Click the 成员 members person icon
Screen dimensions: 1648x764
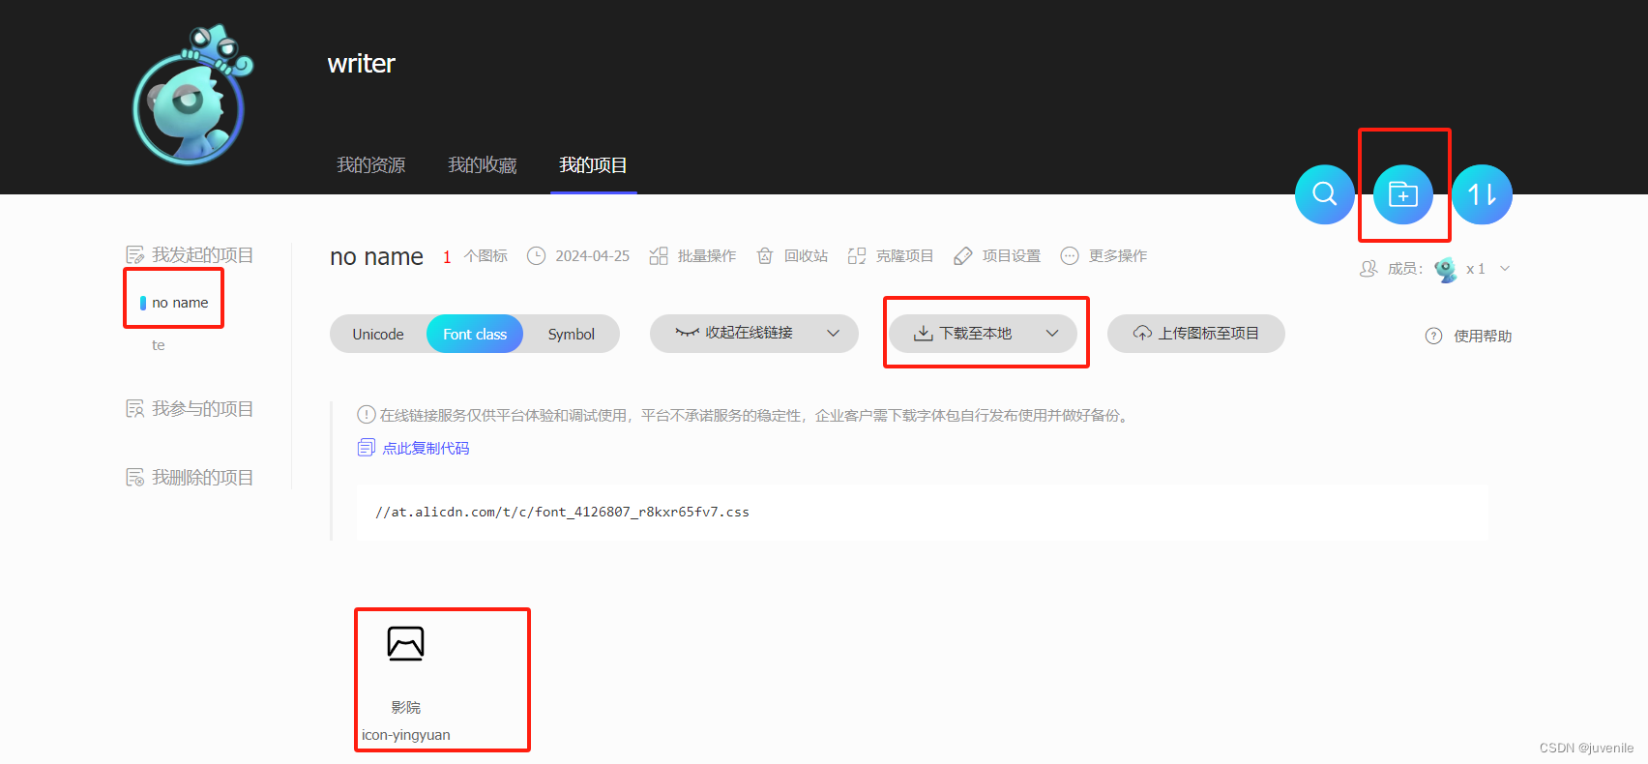coord(1368,268)
